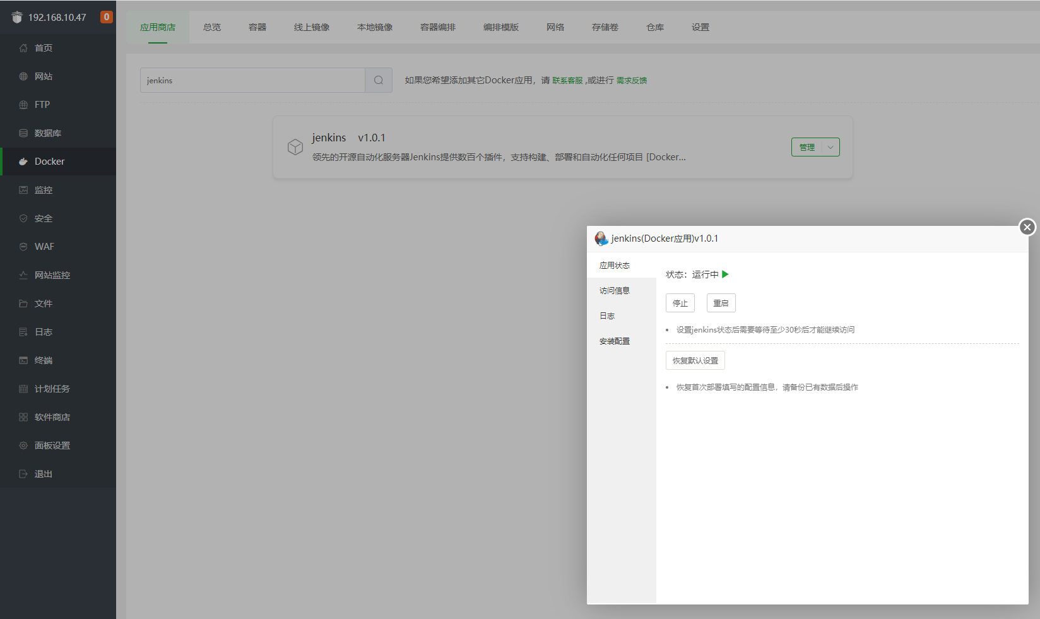Open the 仓库 tab
Image resolution: width=1040 pixels, height=619 pixels.
pyautogui.click(x=655, y=27)
